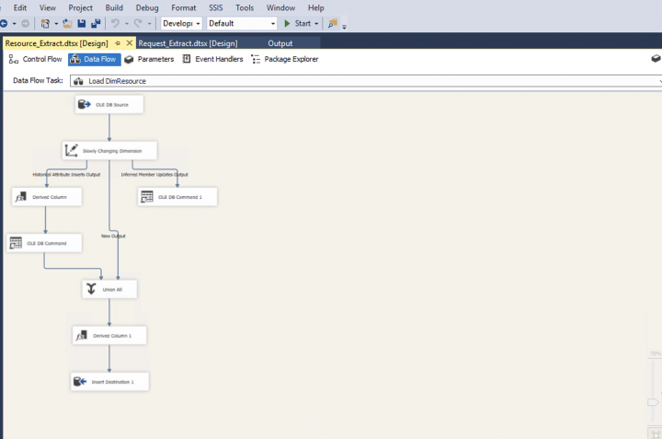The width and height of the screenshot is (662, 439).
Task: Close the Resource_Extract.dtsx design tab
Action: pyautogui.click(x=130, y=43)
